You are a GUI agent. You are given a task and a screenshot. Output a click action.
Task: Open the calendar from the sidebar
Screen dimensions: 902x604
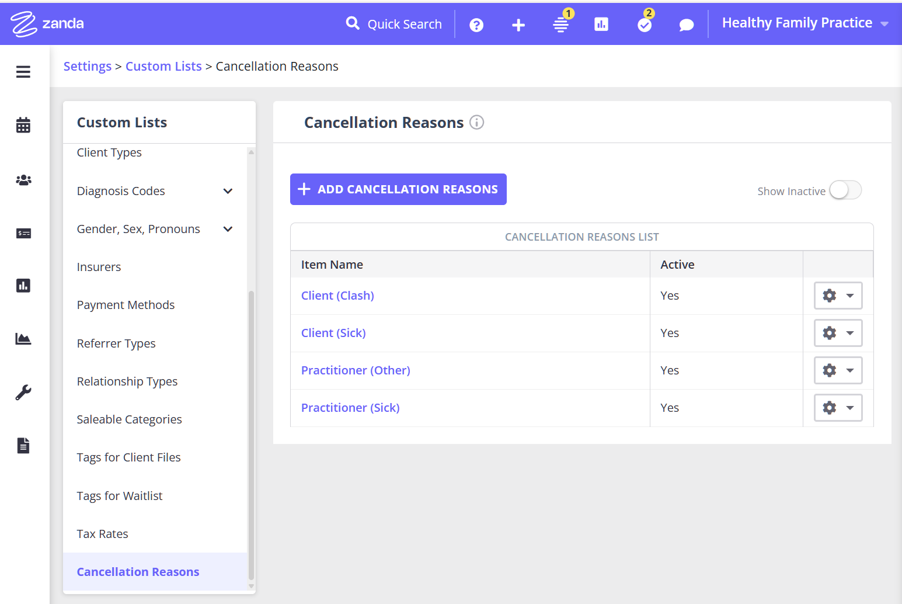(23, 125)
